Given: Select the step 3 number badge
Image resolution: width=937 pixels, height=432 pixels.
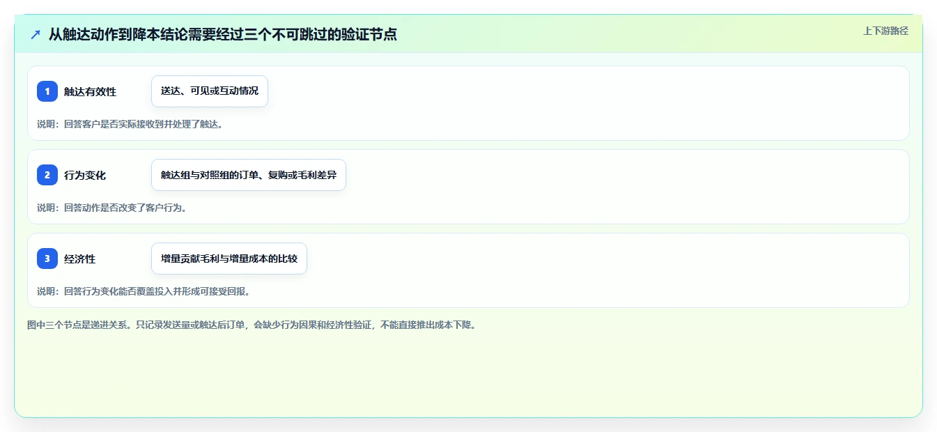Looking at the screenshot, I should tap(47, 259).
